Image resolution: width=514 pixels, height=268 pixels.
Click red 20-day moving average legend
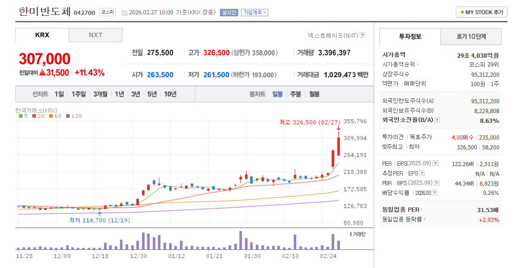pos(38,116)
